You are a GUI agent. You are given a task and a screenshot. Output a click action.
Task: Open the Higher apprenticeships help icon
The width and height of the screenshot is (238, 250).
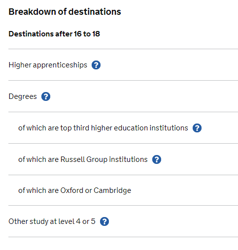click(x=96, y=65)
